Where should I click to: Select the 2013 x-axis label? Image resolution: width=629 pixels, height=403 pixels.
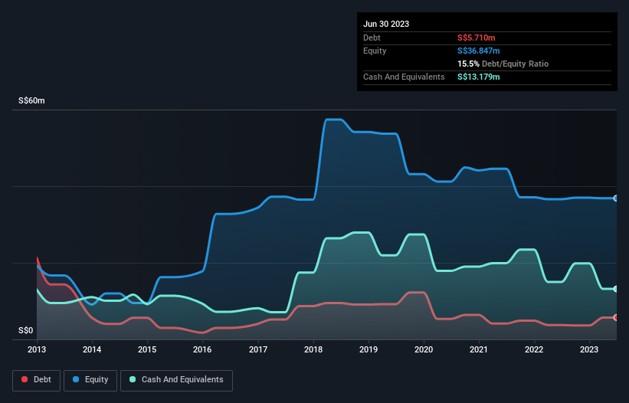(x=37, y=349)
